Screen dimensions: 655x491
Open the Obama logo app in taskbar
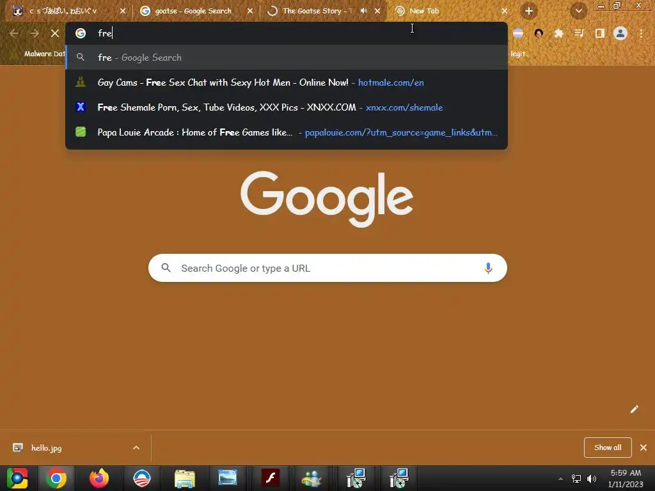click(142, 478)
